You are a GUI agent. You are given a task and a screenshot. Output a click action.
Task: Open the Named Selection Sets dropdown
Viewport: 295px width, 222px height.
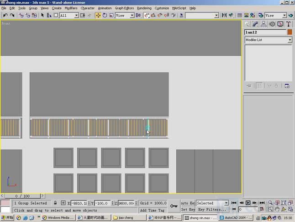[216, 15]
